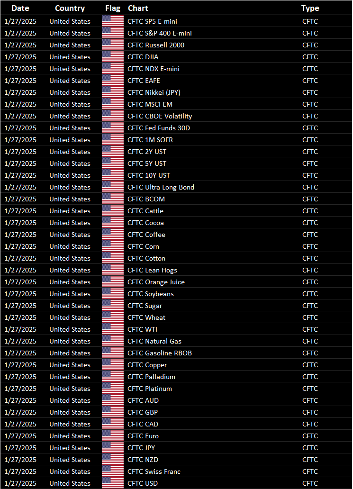Open the CFTC Palladium chart
Viewport: 353px width, 489px height.
pos(151,377)
